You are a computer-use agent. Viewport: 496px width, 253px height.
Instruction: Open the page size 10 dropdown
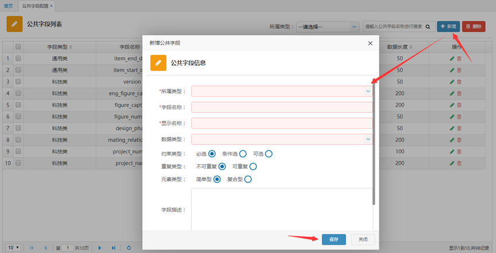(14, 248)
